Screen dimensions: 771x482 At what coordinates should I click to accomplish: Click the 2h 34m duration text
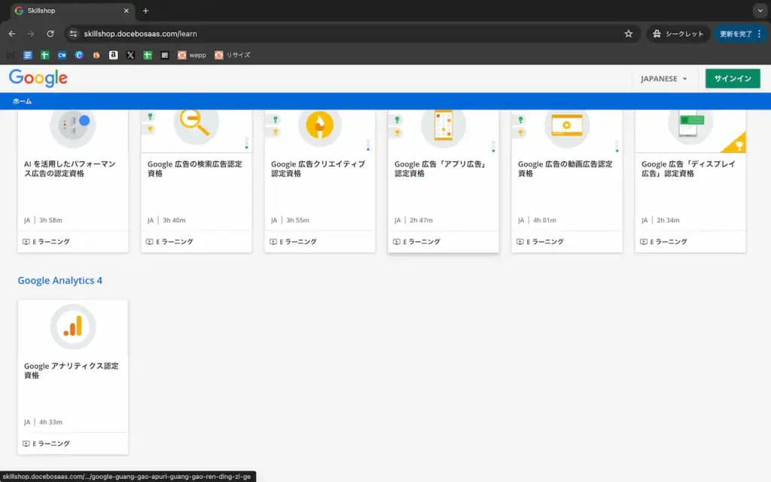[668, 221]
